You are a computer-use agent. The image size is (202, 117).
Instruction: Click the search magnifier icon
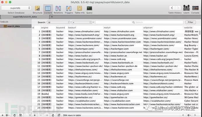click(x=133, y=22)
